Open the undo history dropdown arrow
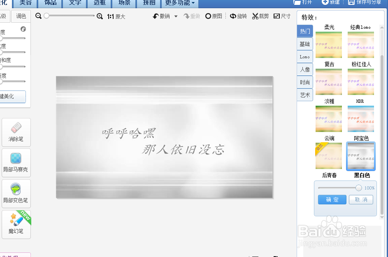 (176, 16)
